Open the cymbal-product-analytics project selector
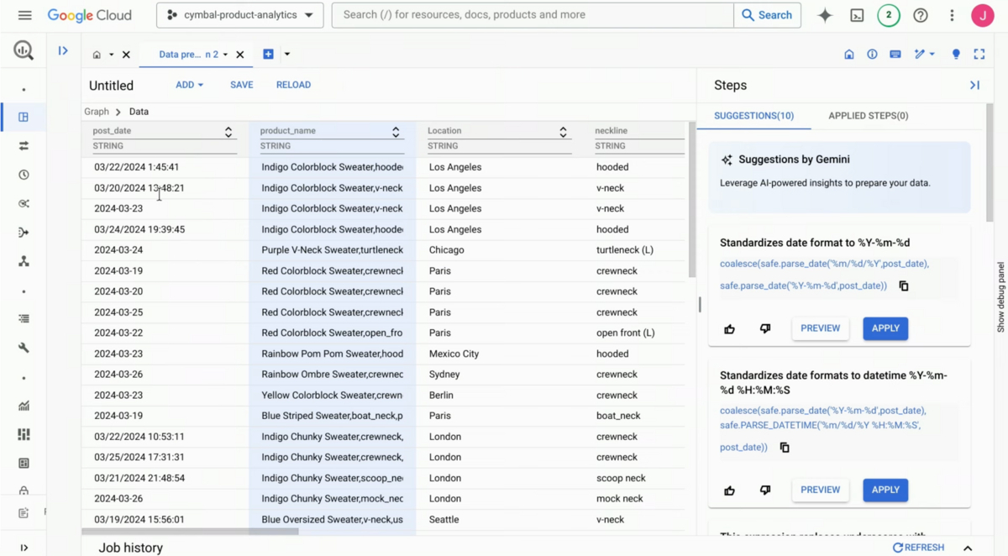Viewport: 1008px width, 556px height. [240, 15]
